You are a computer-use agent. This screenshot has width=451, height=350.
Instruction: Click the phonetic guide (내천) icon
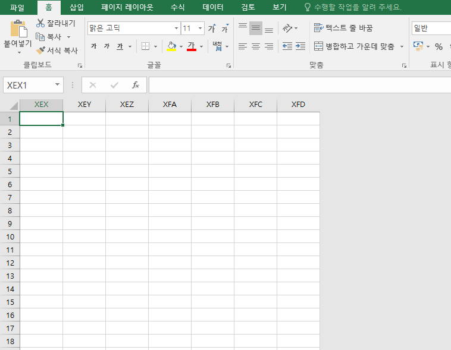217,46
